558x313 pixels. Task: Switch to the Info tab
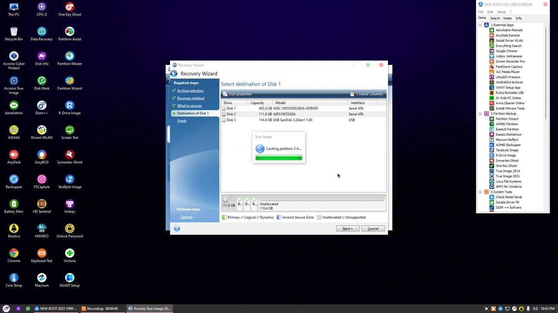518,18
